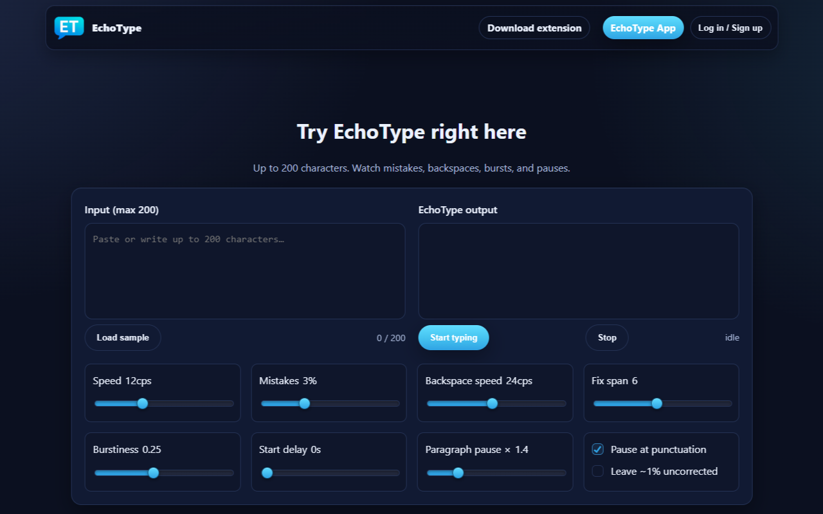Screen dimensions: 823x514
Task: Open the Download extension button
Action: point(534,28)
